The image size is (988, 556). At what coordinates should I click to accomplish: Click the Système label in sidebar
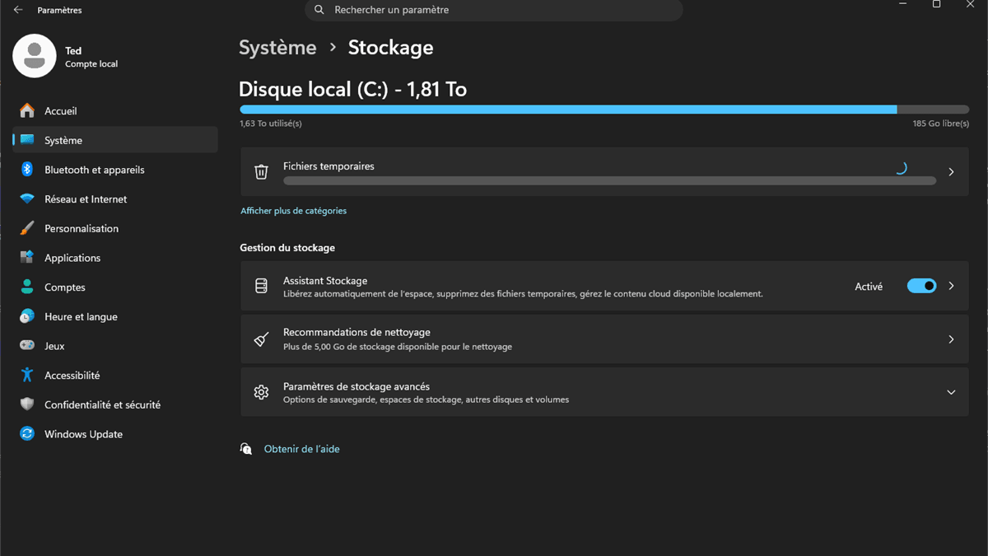point(63,141)
